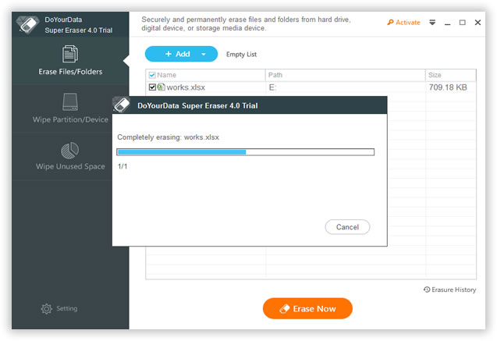This screenshot has width=497, height=341.
Task: Click the Path column header
Action: tap(345, 75)
